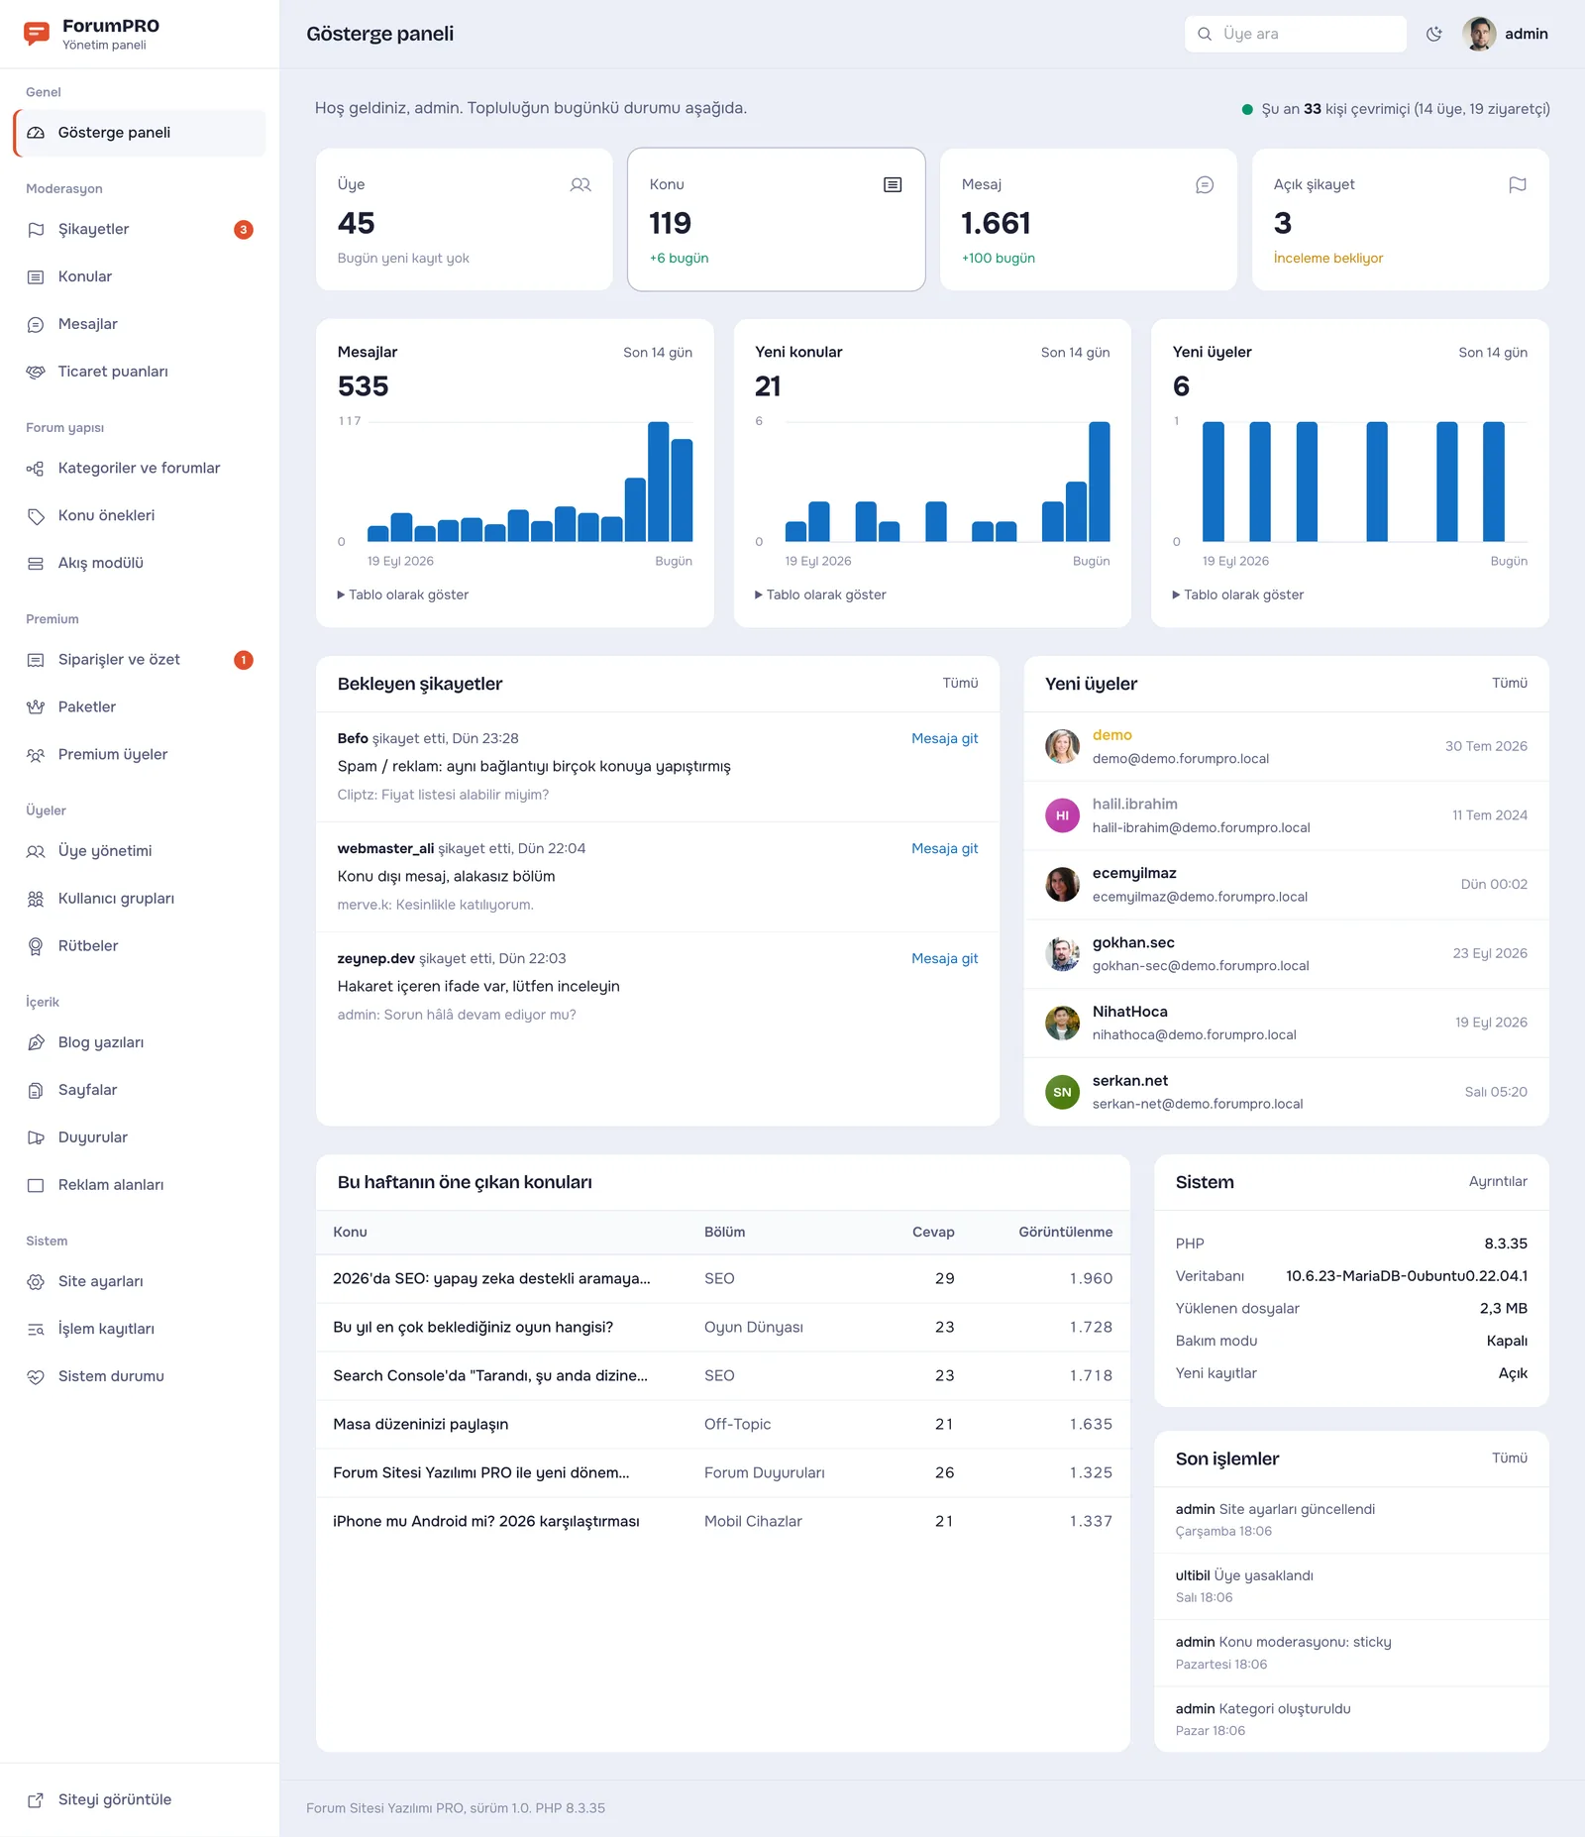Expand Yeni üyeler chart Tablo olarak göster

1238,594
